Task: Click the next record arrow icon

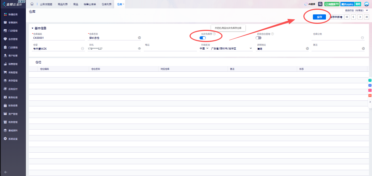Action: [x=360, y=17]
